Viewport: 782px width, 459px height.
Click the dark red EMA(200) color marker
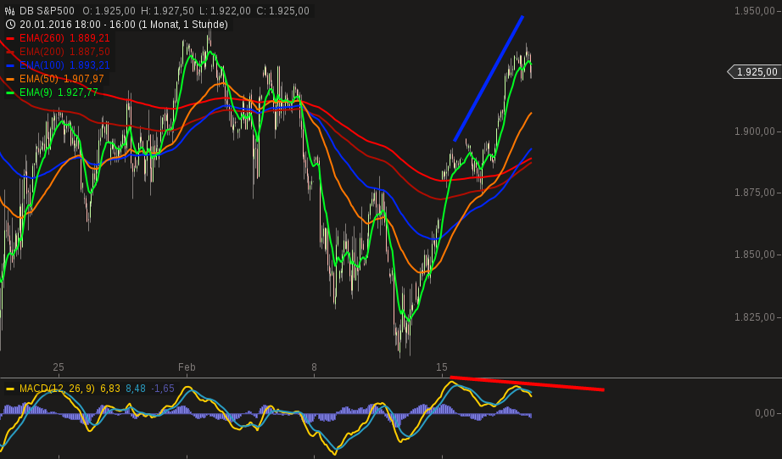point(10,52)
